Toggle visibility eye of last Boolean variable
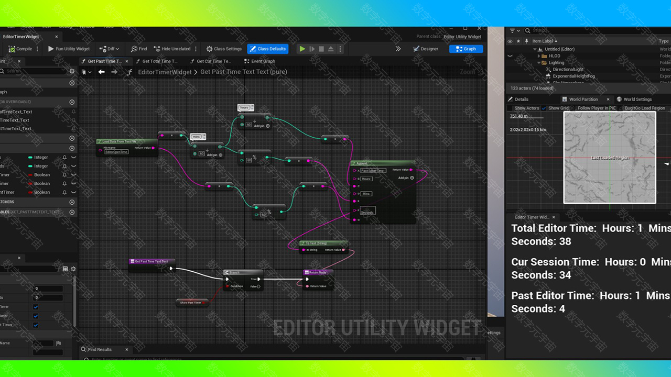 click(73, 192)
